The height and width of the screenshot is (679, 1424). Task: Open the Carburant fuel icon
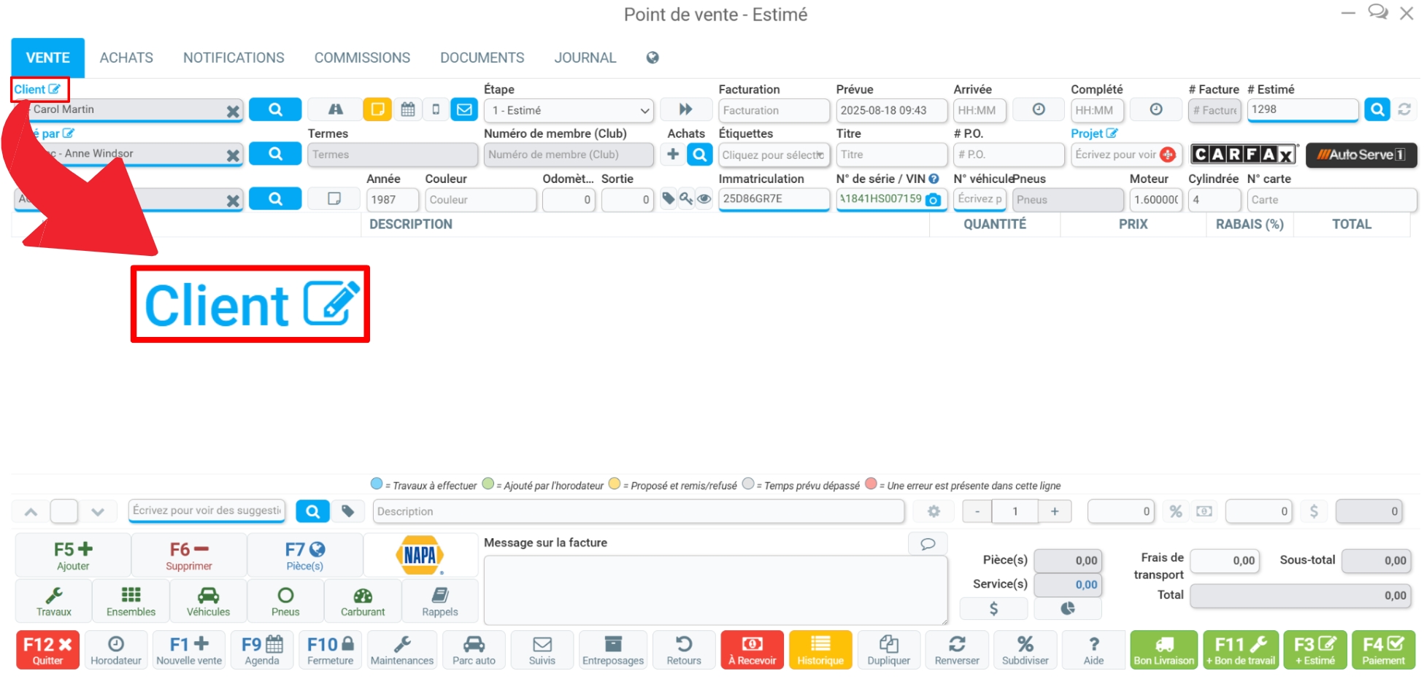point(363,602)
